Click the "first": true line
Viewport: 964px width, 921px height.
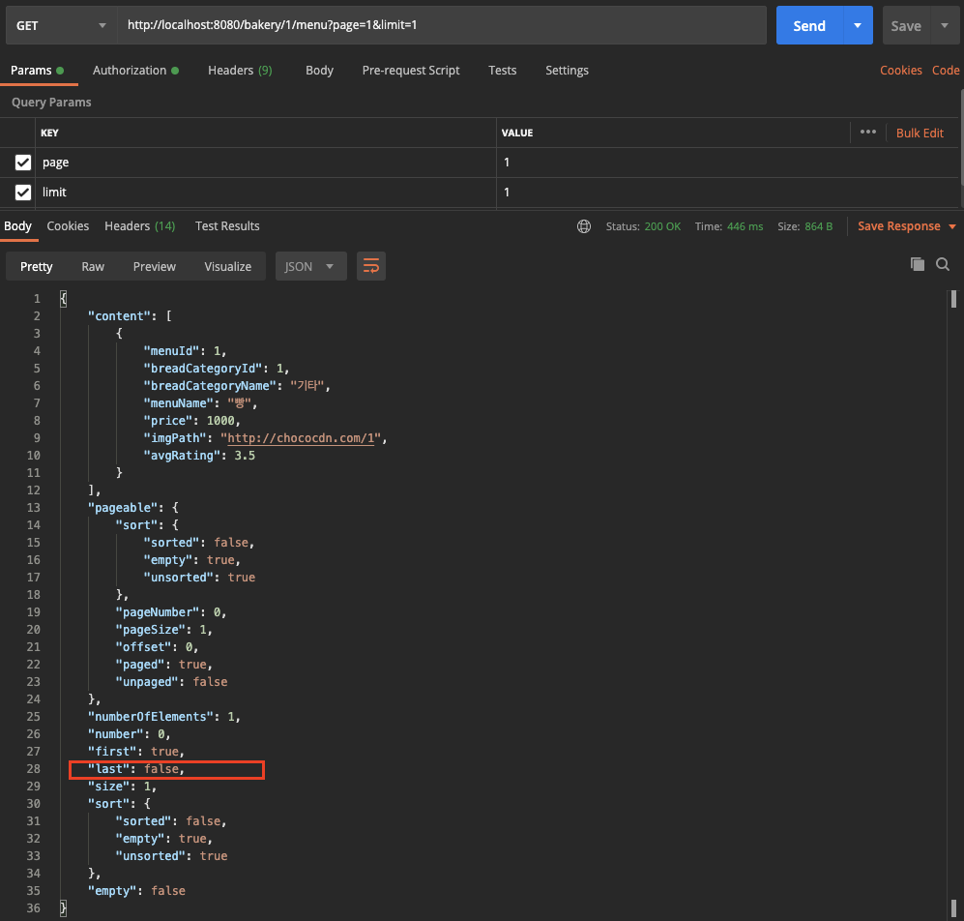click(x=136, y=751)
